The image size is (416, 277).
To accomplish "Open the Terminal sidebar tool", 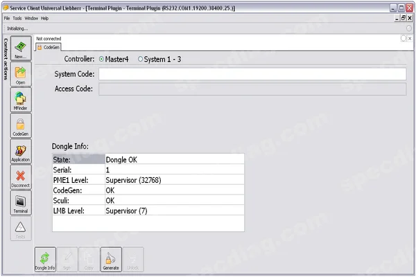I will coord(21,203).
